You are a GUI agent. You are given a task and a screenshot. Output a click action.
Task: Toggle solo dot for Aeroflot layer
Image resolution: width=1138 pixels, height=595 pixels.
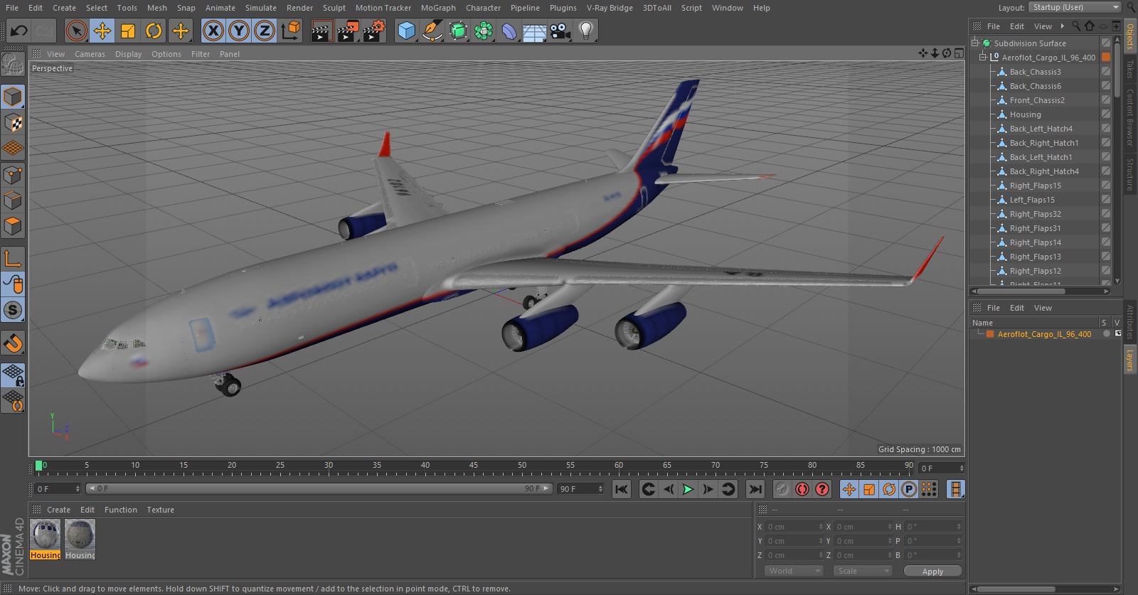(1106, 334)
